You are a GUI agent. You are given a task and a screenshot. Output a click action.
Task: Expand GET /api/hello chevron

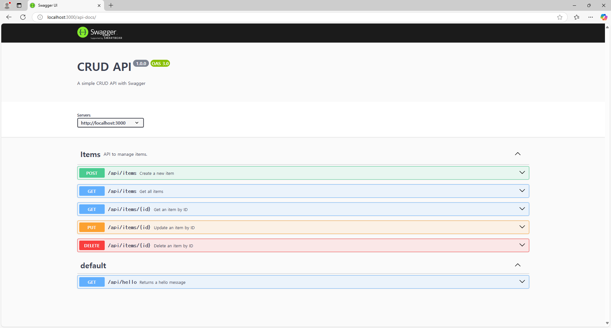[522, 282]
